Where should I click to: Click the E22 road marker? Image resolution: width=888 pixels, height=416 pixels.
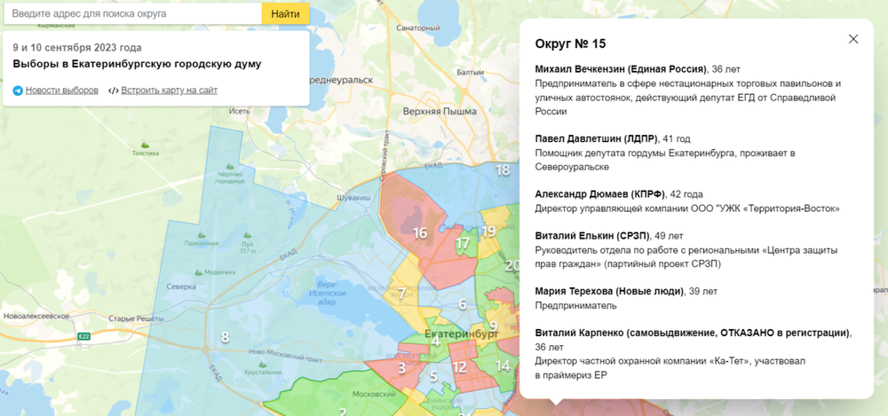84,336
